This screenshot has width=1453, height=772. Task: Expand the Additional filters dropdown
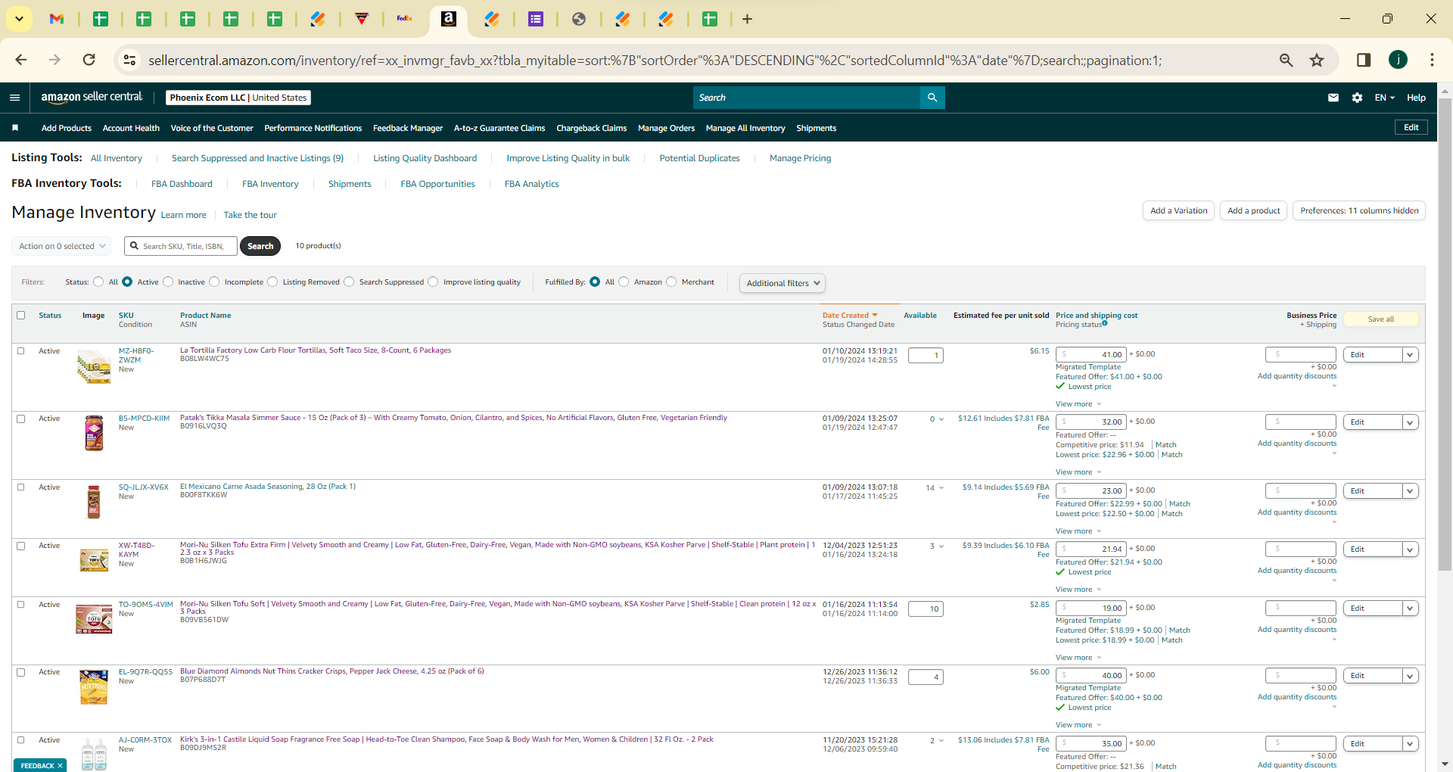[x=783, y=283]
